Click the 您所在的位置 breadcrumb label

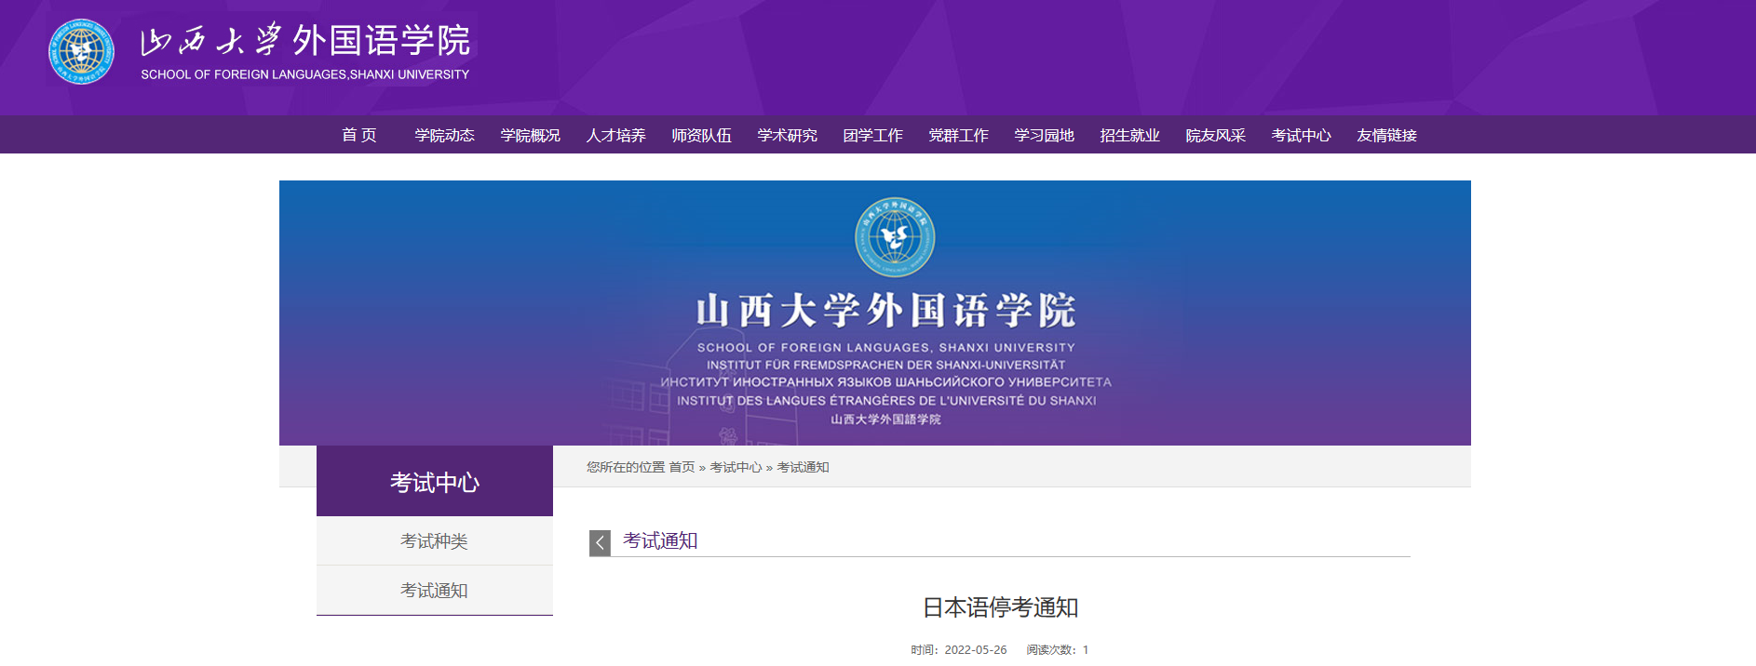pos(626,467)
